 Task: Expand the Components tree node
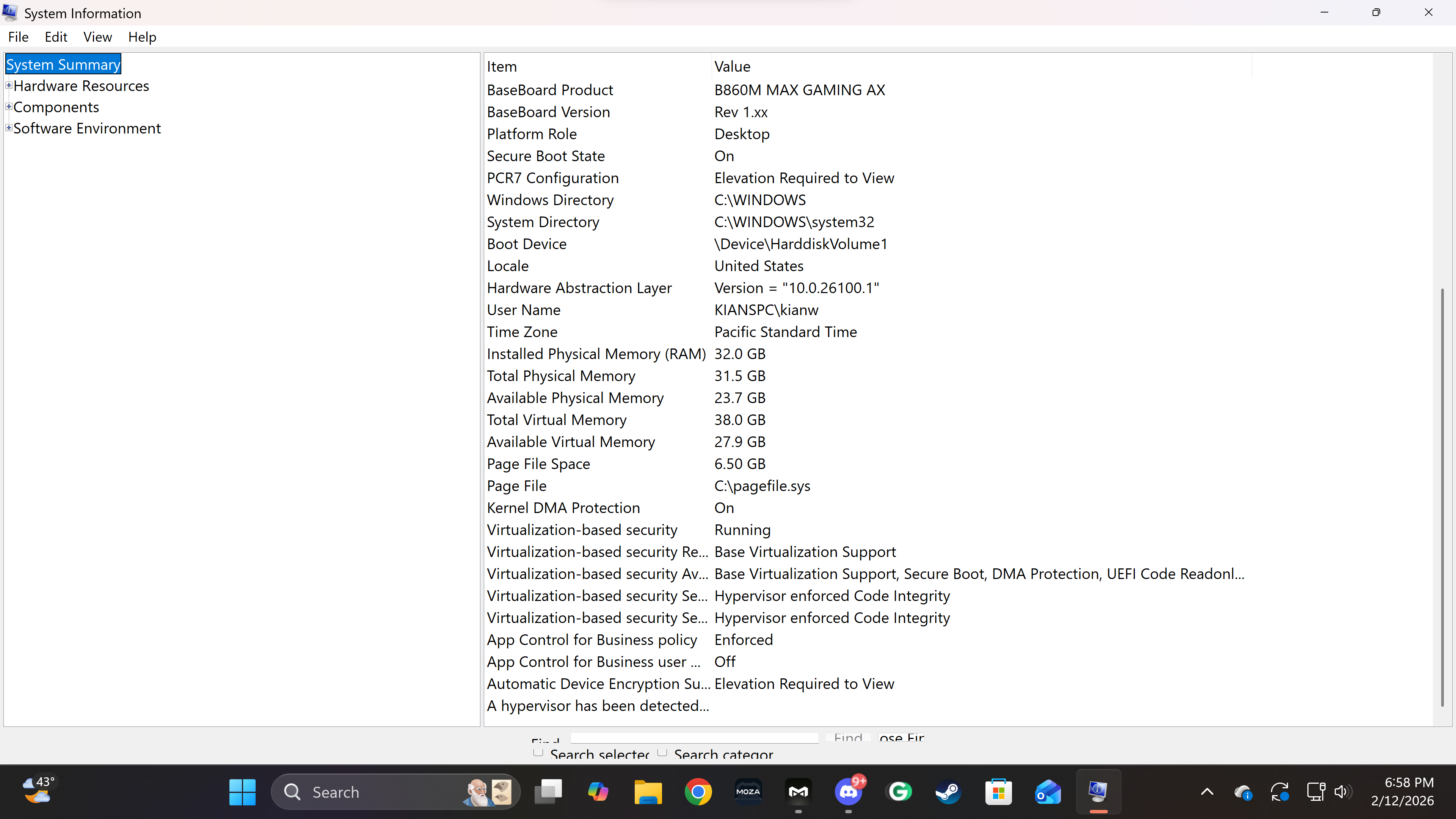point(8,106)
